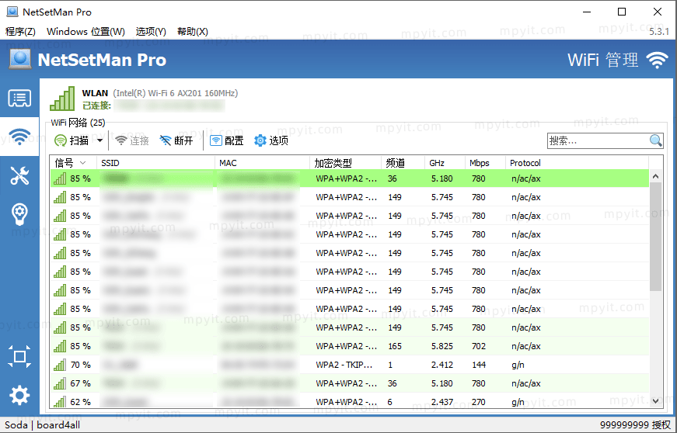Sort by the 信号 column header
Viewport: 677px width, 433px height.
point(73,163)
